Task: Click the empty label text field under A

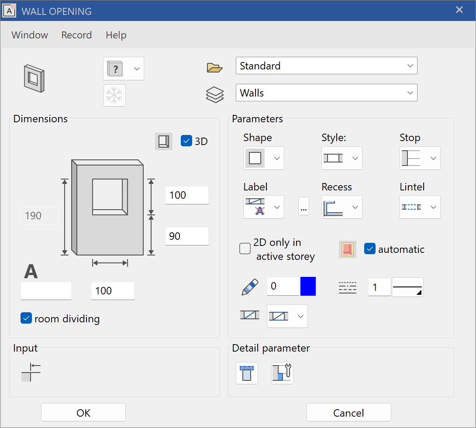Action: tap(46, 291)
